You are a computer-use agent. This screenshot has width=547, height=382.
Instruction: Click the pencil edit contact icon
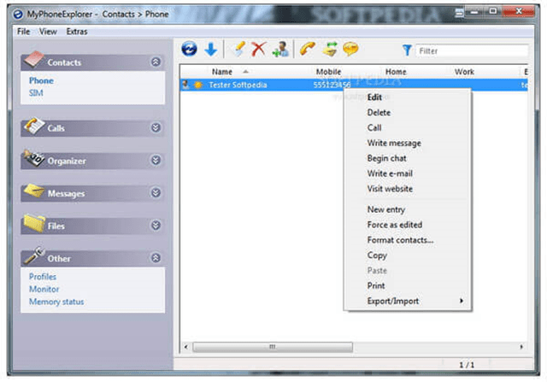coord(239,49)
